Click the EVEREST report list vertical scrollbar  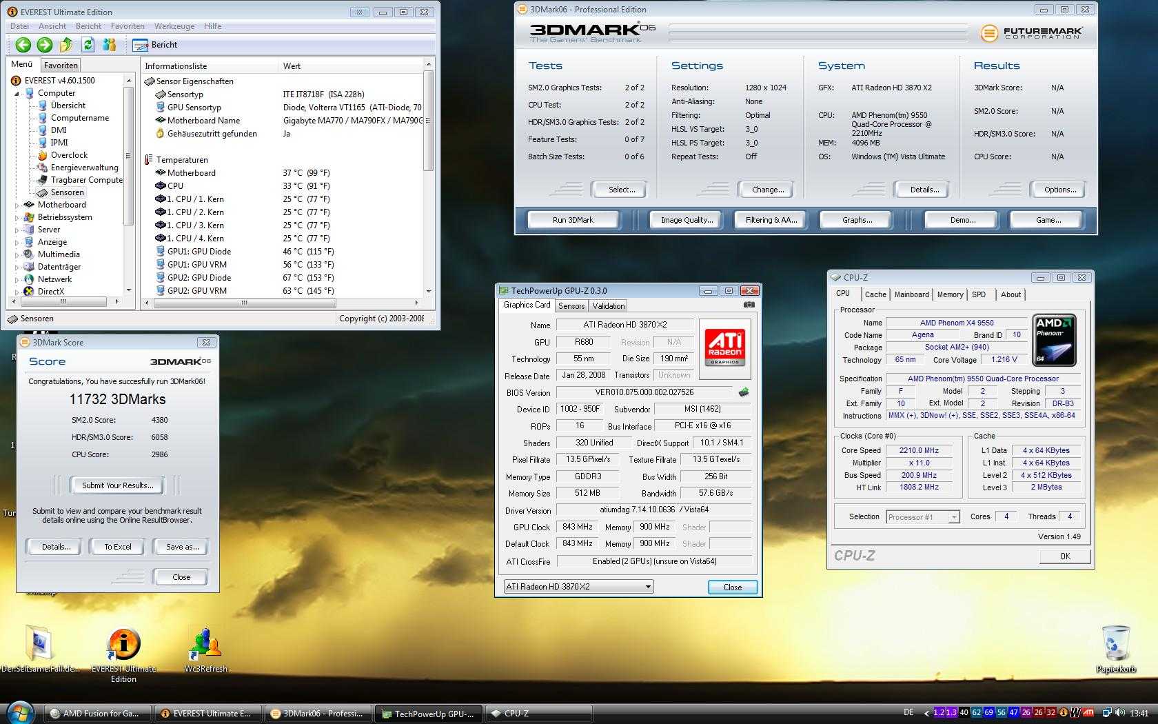click(x=428, y=179)
